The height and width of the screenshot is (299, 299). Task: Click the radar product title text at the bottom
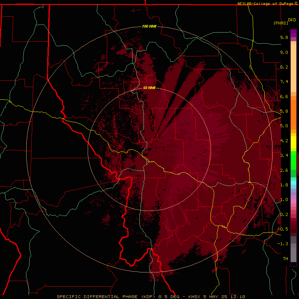[x=151, y=297]
